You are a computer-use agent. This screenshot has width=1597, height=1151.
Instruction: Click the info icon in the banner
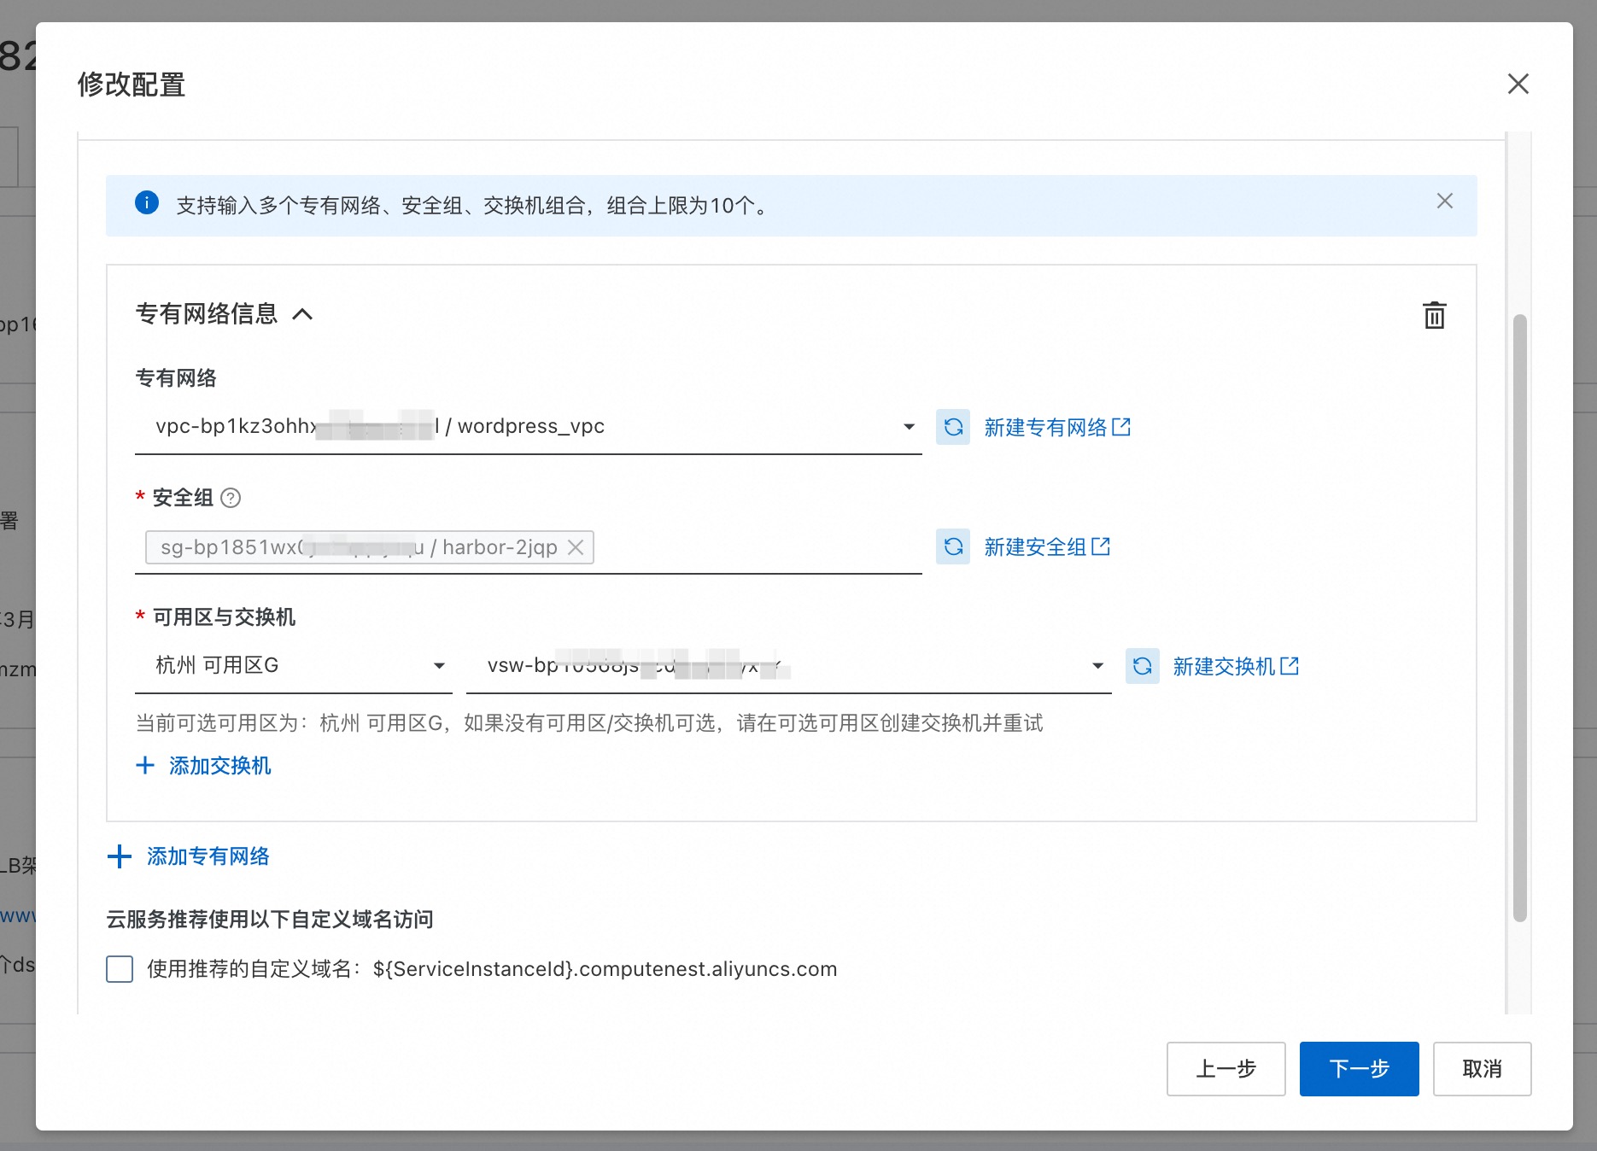tap(147, 203)
